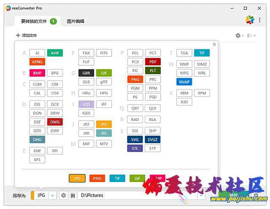Select the STL format
The height and width of the screenshot is (209, 270).
pos(135,148)
